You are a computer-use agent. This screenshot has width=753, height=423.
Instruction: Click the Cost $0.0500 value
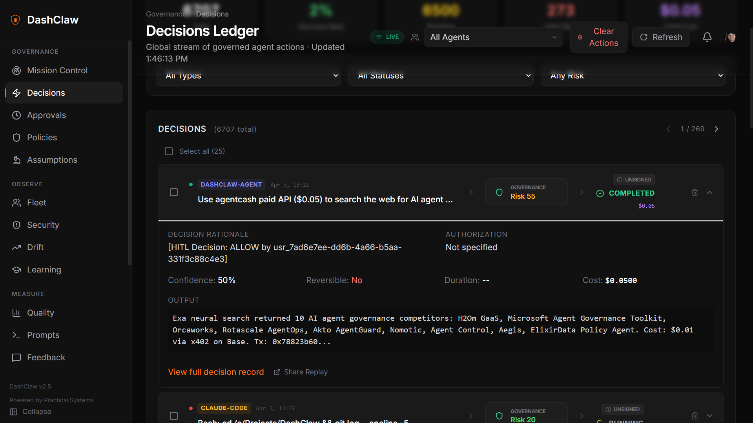coord(621,281)
